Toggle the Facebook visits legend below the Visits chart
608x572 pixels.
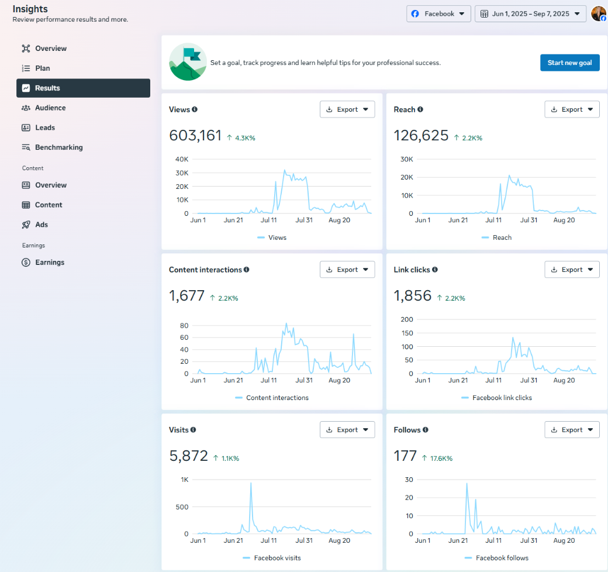pyautogui.click(x=271, y=558)
